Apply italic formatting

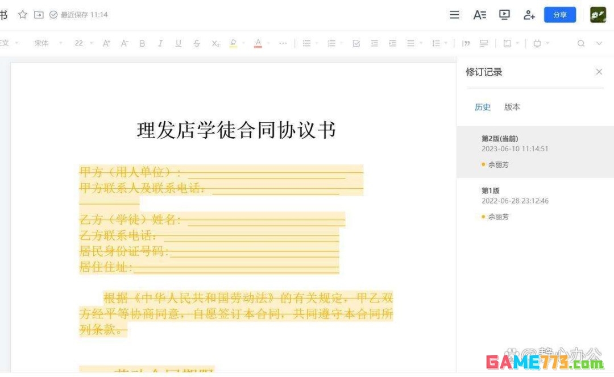(x=160, y=43)
